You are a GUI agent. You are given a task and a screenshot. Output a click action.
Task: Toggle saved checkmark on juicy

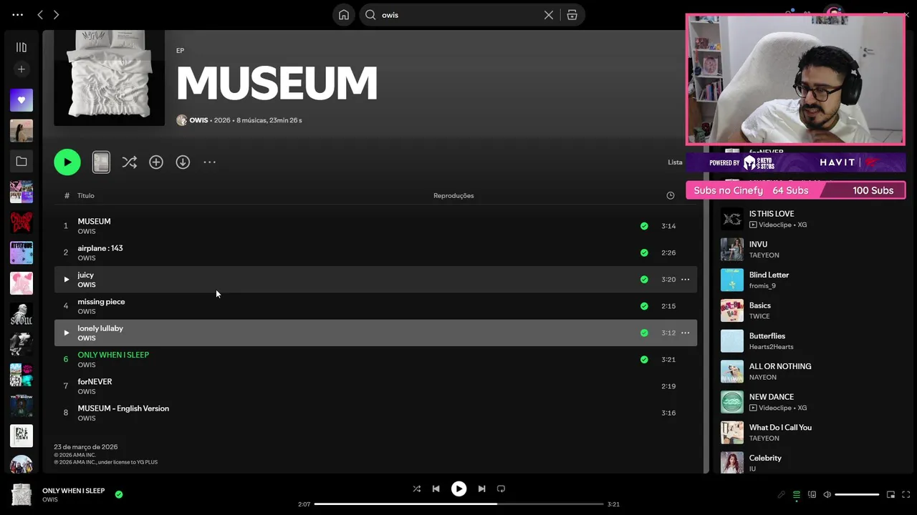click(x=644, y=280)
